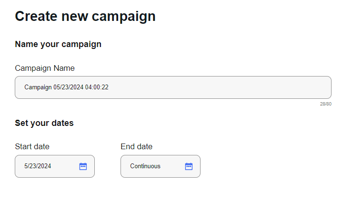This screenshot has height=201, width=342.
Task: Click the 5/23/2024 start date value
Action: pyautogui.click(x=38, y=166)
